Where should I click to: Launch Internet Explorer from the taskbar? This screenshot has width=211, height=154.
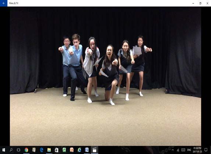(x=80, y=150)
